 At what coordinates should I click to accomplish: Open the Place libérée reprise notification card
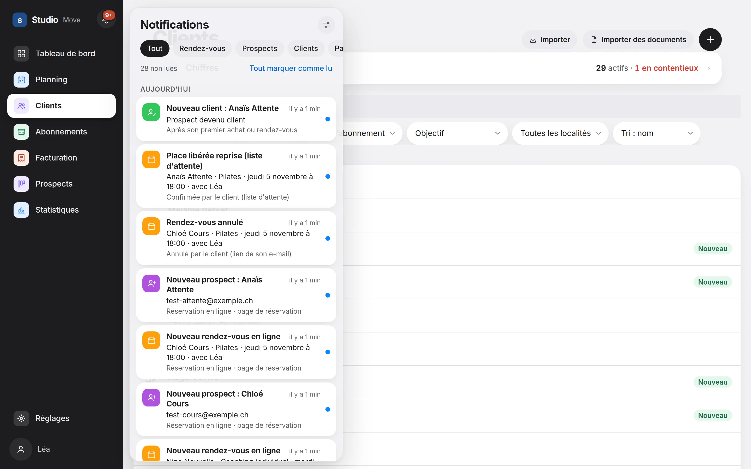coord(236,176)
